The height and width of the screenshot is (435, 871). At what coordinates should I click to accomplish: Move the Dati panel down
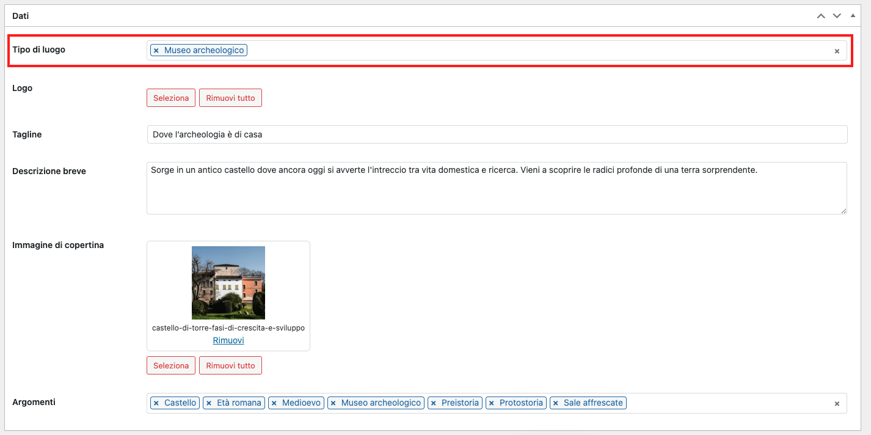click(837, 16)
